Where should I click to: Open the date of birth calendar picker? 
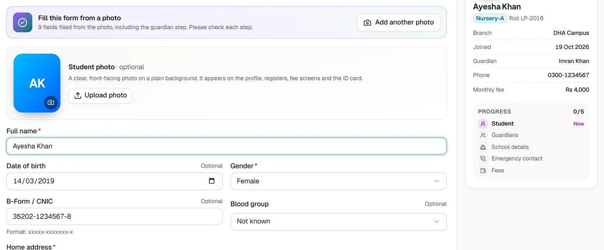[x=211, y=181]
